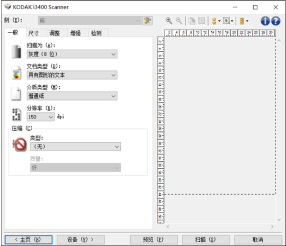Click the ruler units icon
The image size is (286, 246).
(x=241, y=21)
